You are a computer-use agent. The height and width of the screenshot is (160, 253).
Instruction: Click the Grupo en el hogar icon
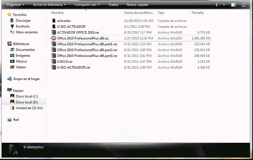click(x=10, y=79)
